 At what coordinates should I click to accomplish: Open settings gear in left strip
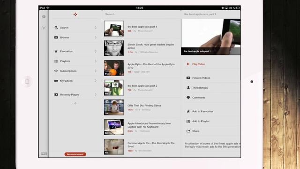44,17
